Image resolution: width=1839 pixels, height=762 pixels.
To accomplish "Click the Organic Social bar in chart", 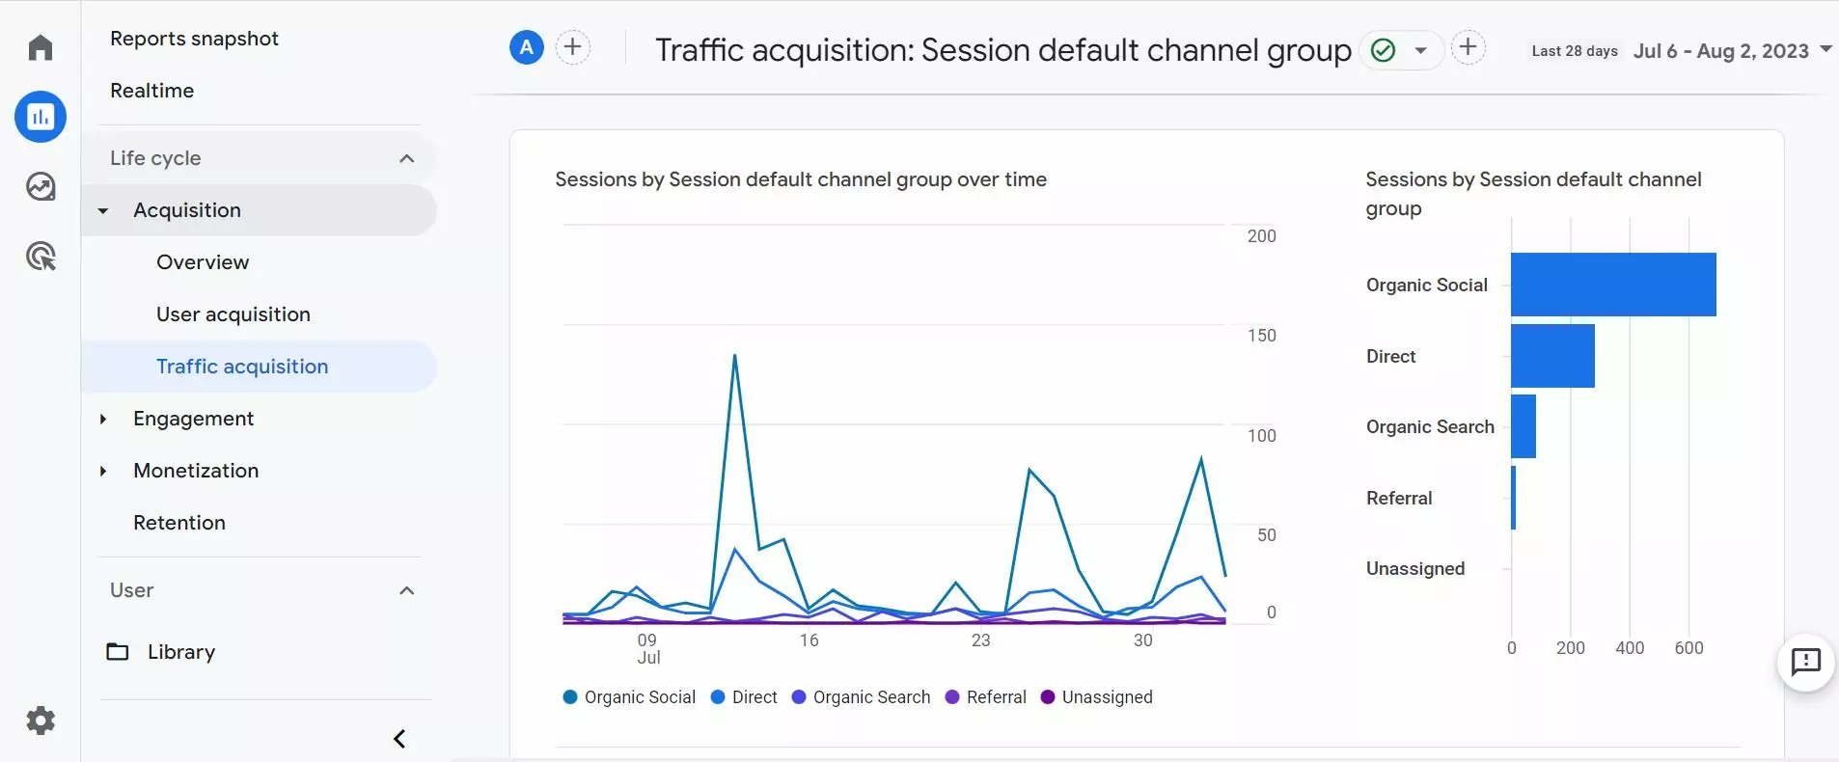I will (1613, 285).
